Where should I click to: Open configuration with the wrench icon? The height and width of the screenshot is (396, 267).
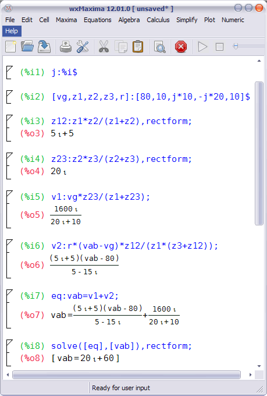coord(83,47)
